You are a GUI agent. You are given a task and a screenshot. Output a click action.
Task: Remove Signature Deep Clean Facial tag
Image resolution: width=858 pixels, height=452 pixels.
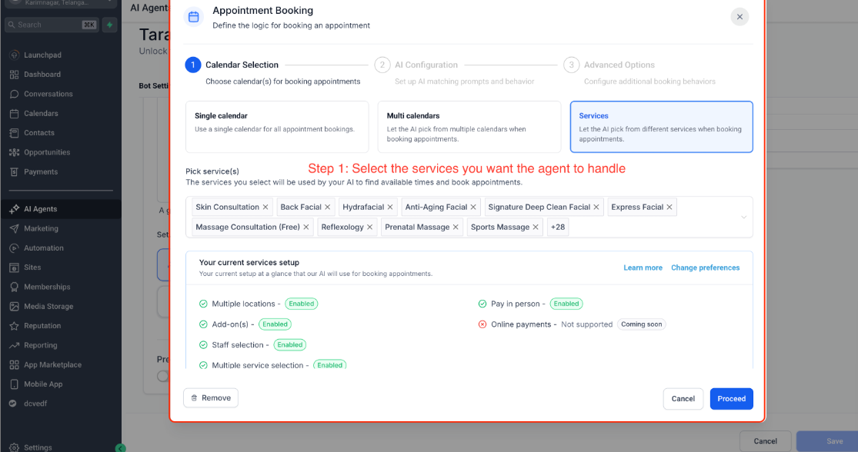[596, 207]
